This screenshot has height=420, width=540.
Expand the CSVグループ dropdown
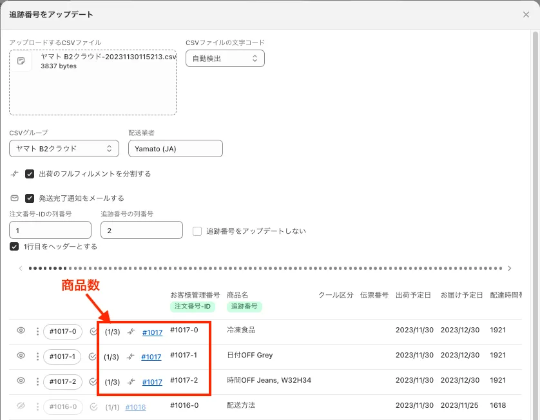pos(64,149)
